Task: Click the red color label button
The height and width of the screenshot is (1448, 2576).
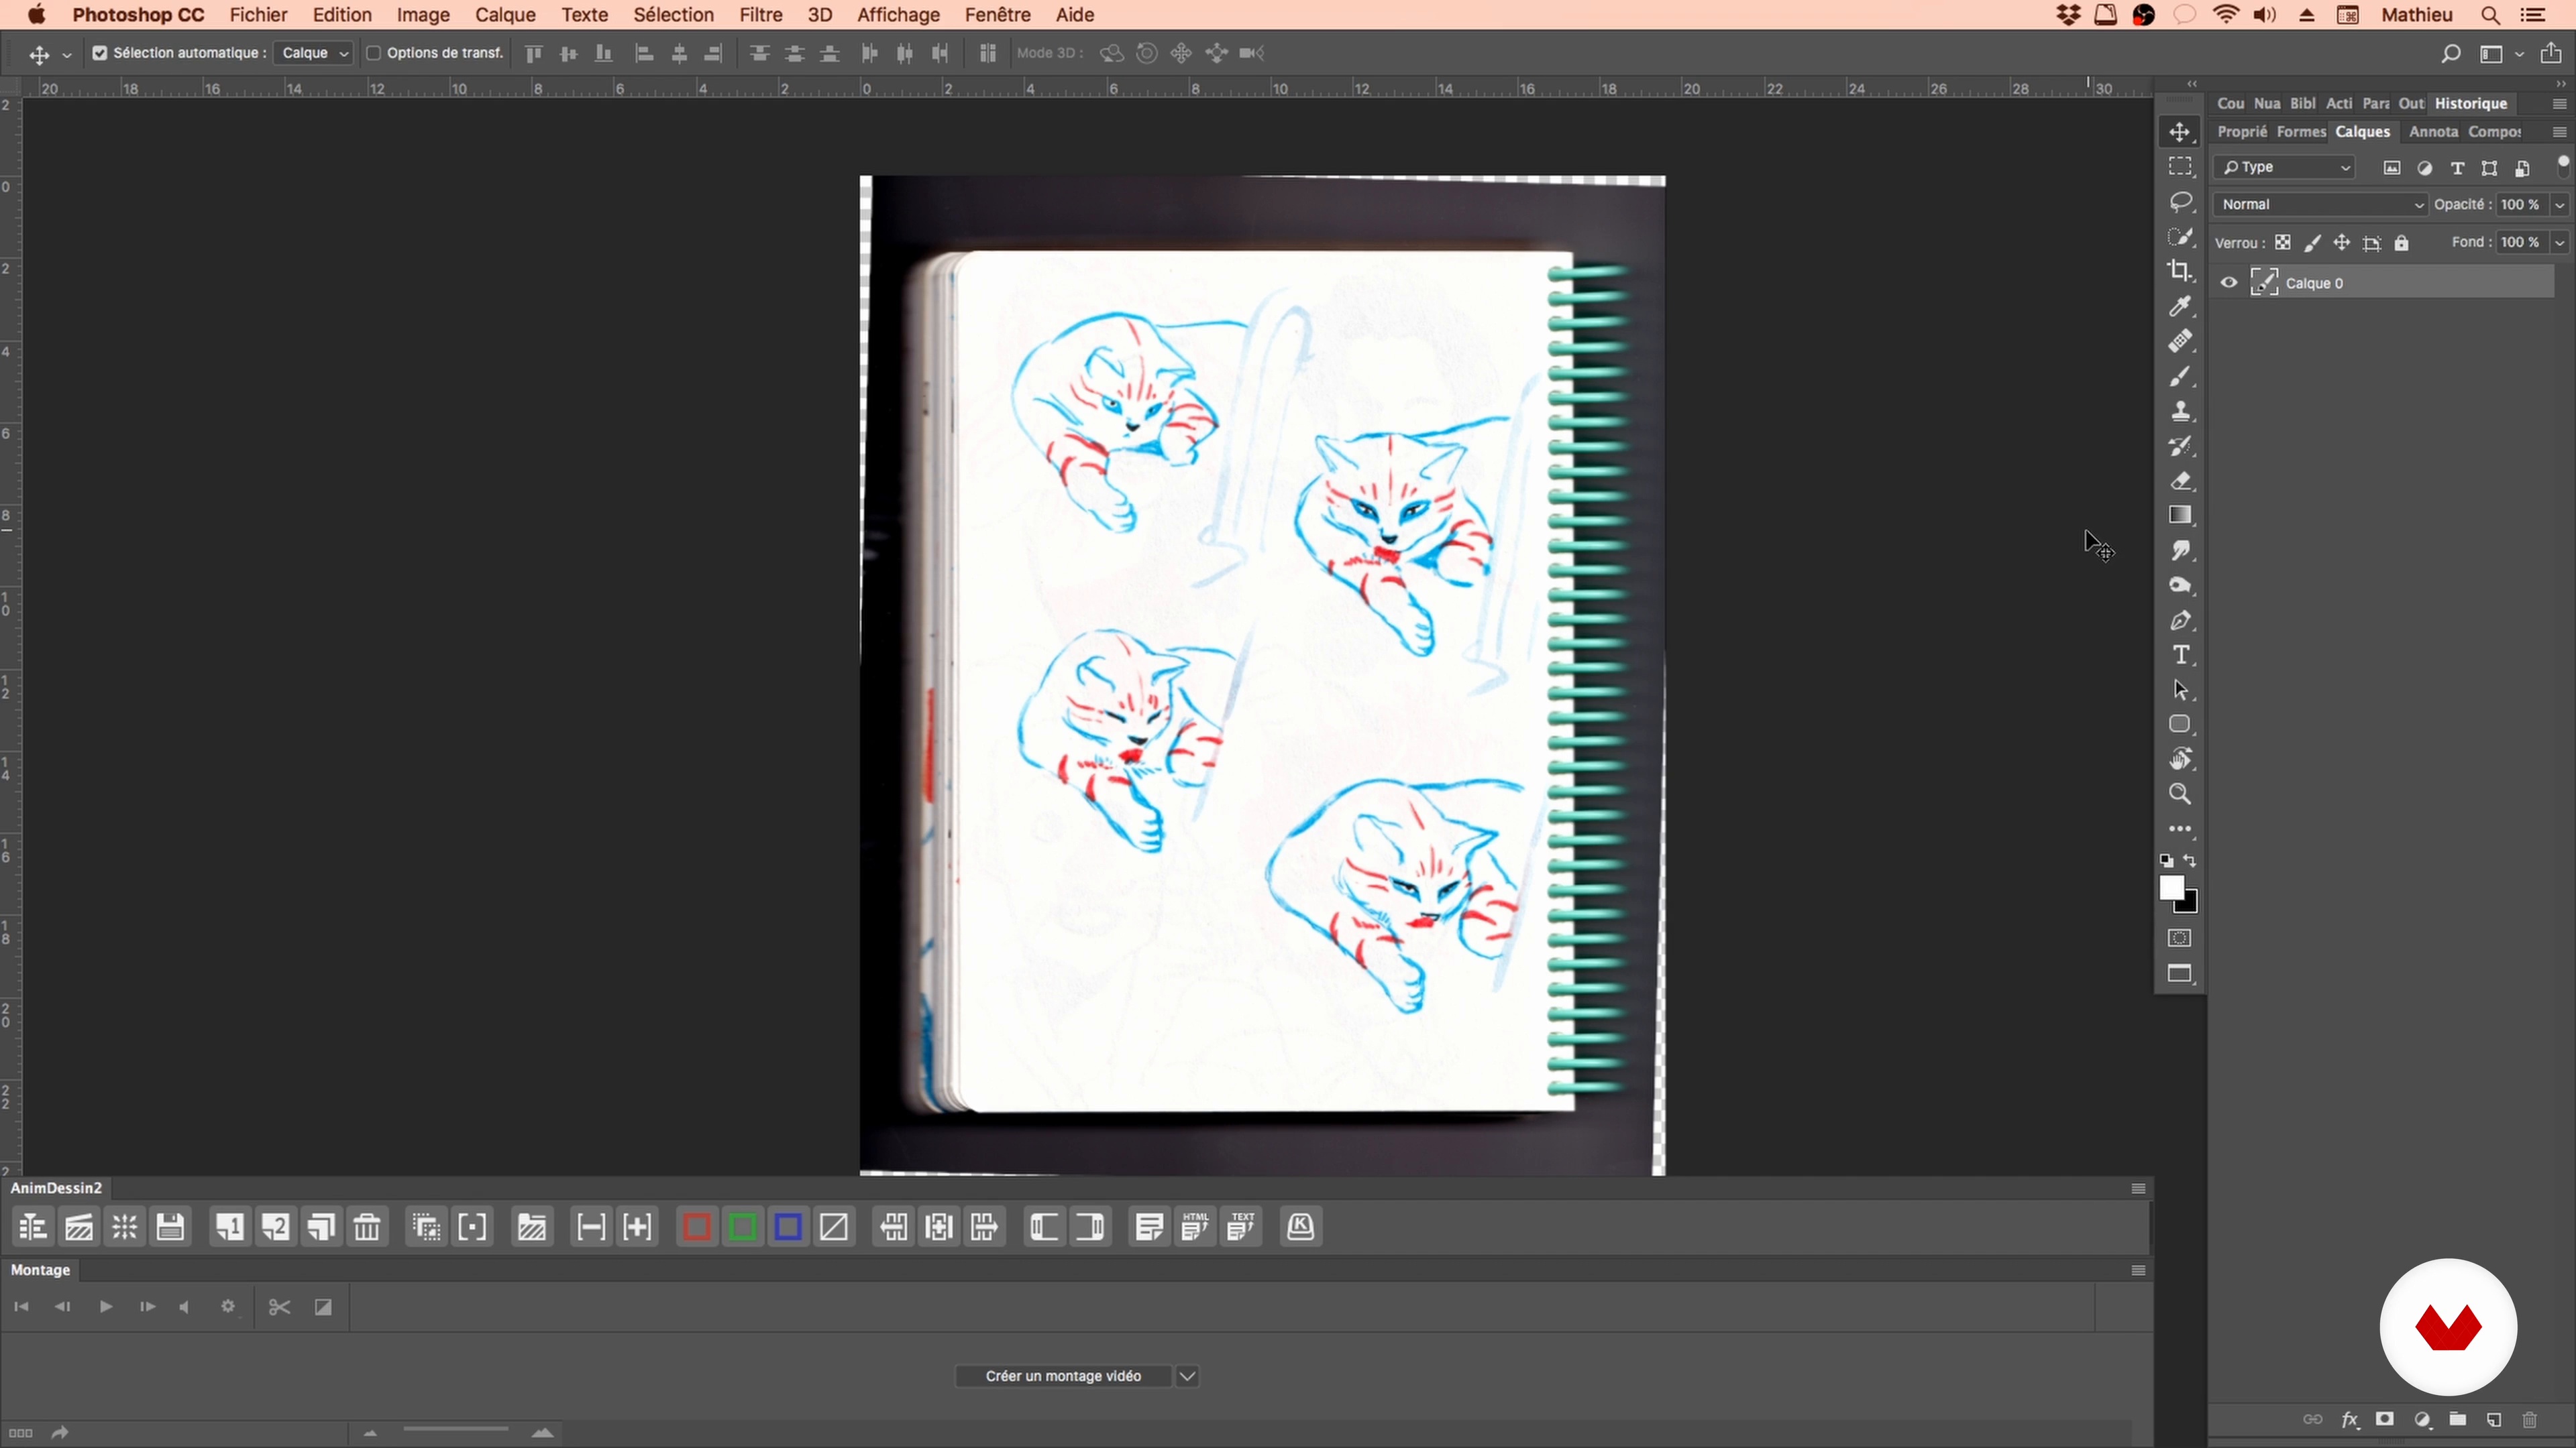Action: (696, 1227)
